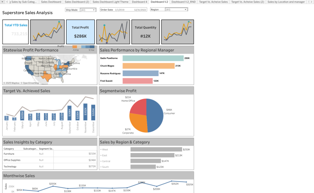This screenshot has width=314, height=193.
Task: Click the Sadie Pawthorne sales bar
Action: (x=153, y=58)
